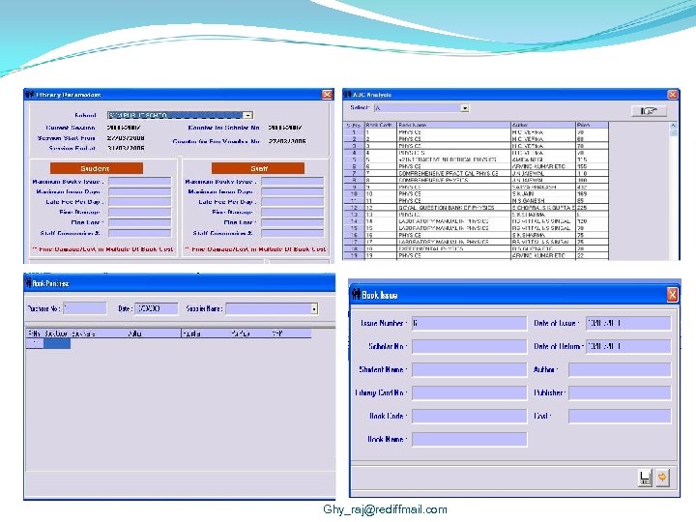This screenshot has height=522, width=696.
Task: Click the Date of Issue field
Action: [x=628, y=323]
